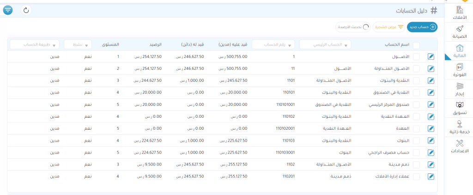
Task: Edit the النقدية في الصندوق account
Action: click(x=431, y=92)
